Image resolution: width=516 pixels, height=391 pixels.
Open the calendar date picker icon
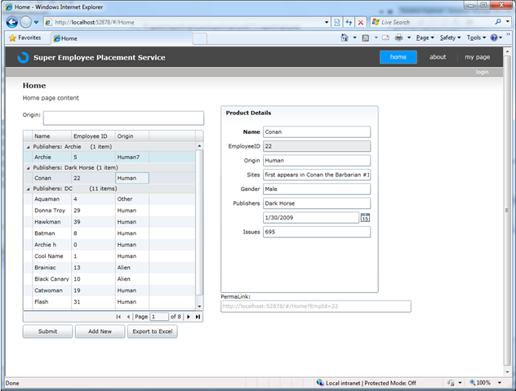tap(365, 217)
